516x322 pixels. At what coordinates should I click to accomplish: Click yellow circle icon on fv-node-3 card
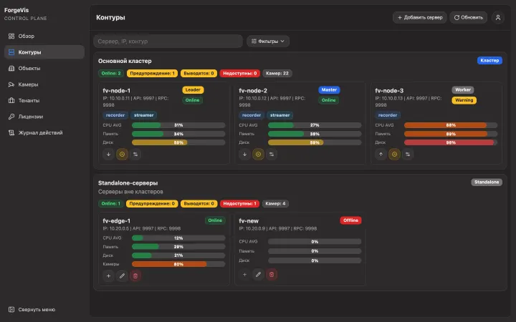click(x=395, y=154)
